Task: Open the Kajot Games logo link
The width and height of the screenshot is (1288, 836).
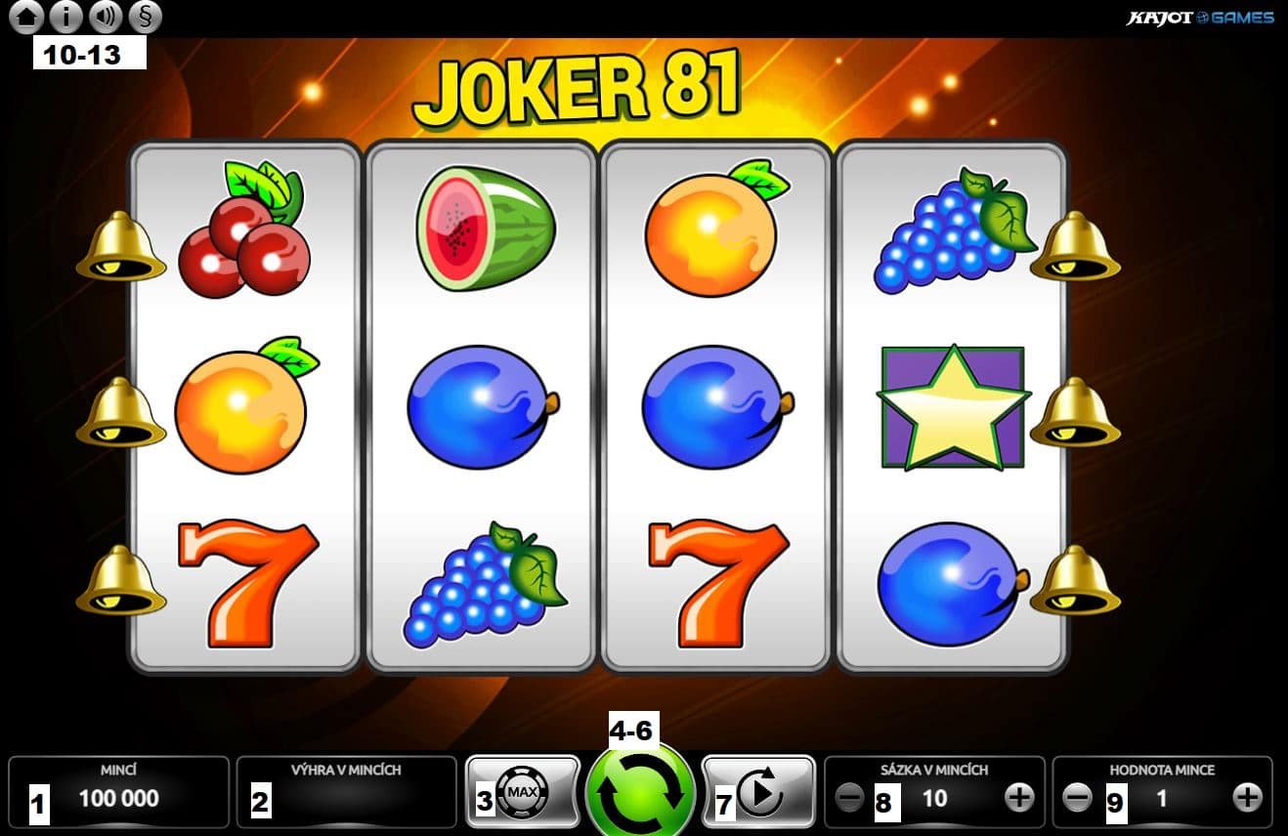Action: [1200, 18]
